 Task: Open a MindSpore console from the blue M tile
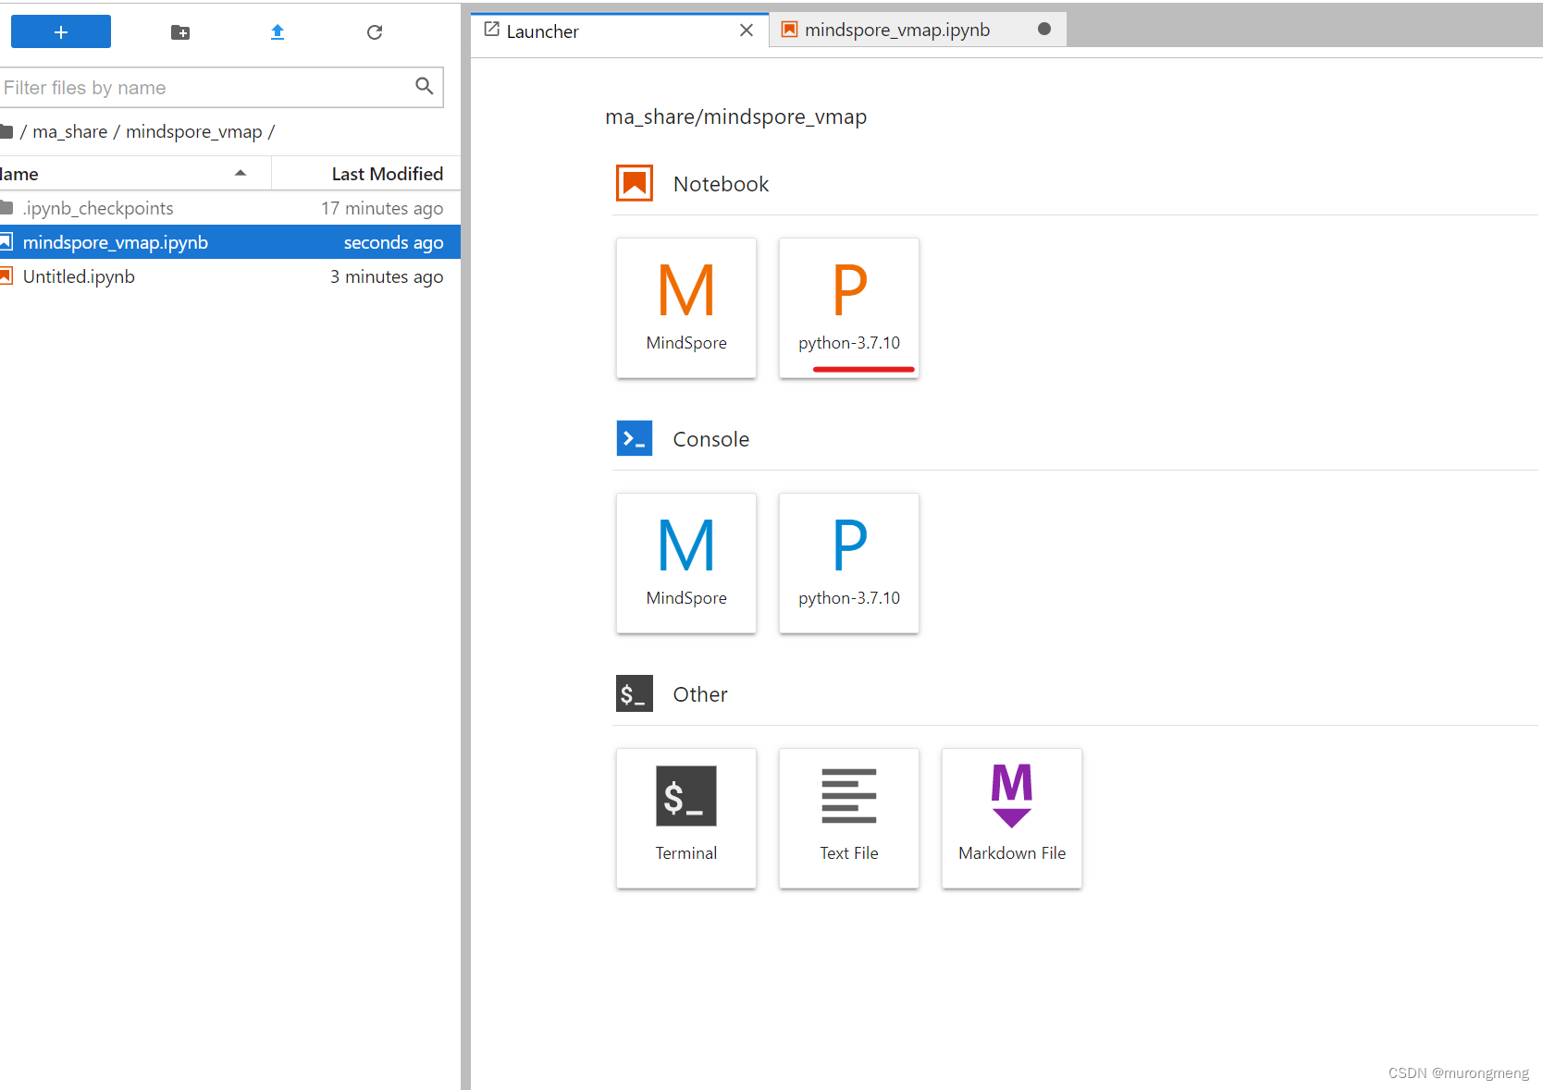tap(686, 563)
